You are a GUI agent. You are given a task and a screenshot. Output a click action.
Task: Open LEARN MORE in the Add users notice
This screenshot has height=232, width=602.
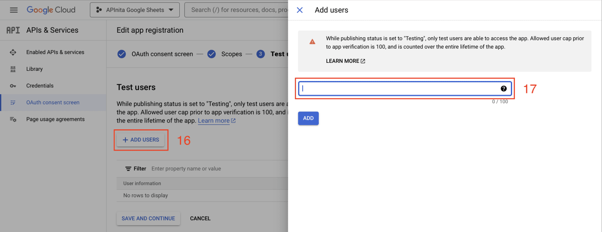[346, 61]
